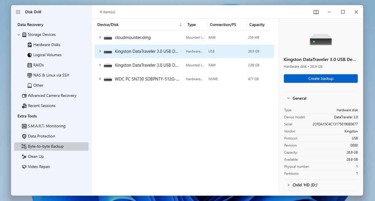Image resolution: width=375 pixels, height=201 pixels.
Task: Open the help book icon in title bar
Action: (316, 12)
